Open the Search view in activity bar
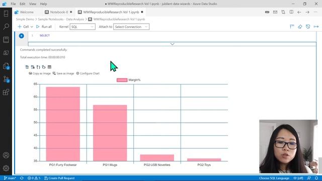 click(x=6, y=27)
